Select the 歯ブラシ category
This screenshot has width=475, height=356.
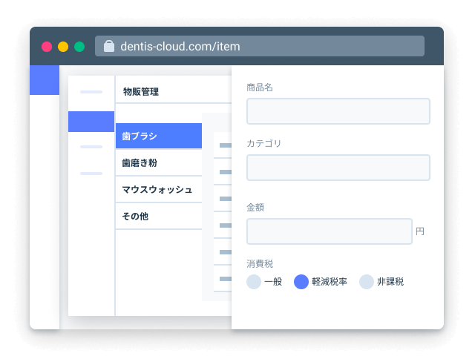click(159, 136)
